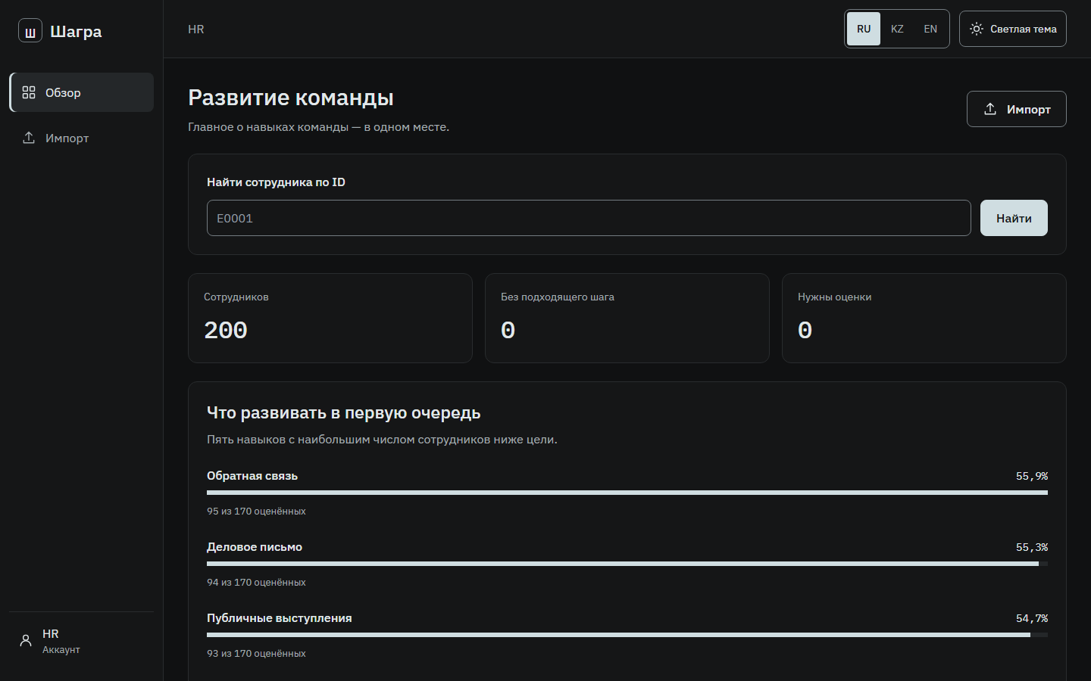Viewport: 1091px width, 681px height.
Task: Switch language to EN
Action: click(x=930, y=29)
